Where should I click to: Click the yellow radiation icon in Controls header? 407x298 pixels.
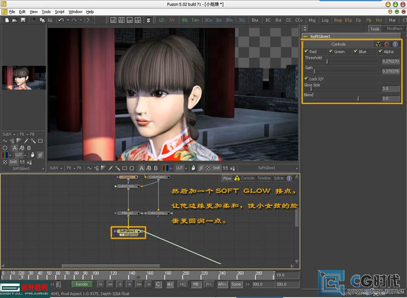[x=379, y=44]
